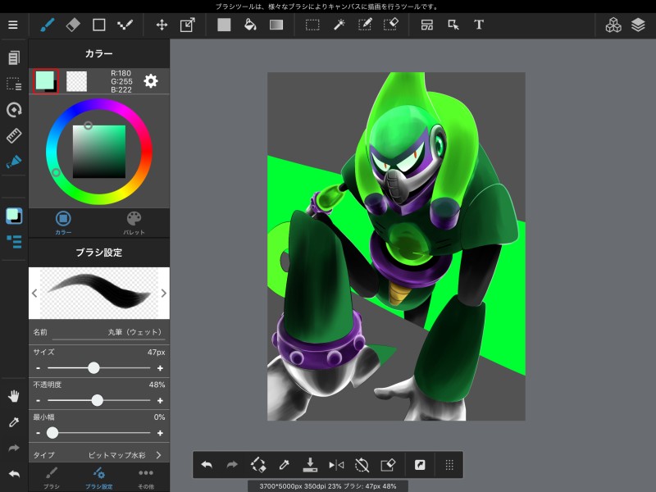Open the Layers panel icon
This screenshot has height=492, width=656.
point(638,25)
